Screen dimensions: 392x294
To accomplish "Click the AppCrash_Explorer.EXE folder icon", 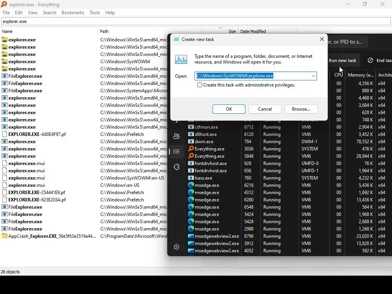I will tap(5, 236).
